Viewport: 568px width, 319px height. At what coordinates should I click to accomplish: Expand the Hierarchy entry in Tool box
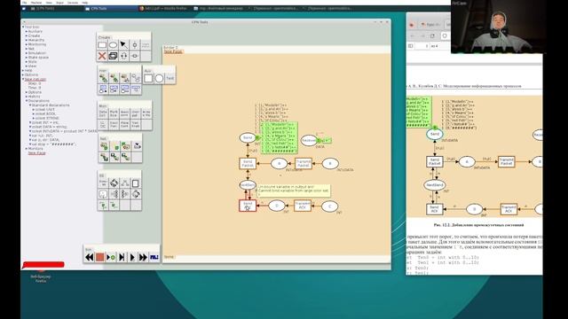click(27, 40)
